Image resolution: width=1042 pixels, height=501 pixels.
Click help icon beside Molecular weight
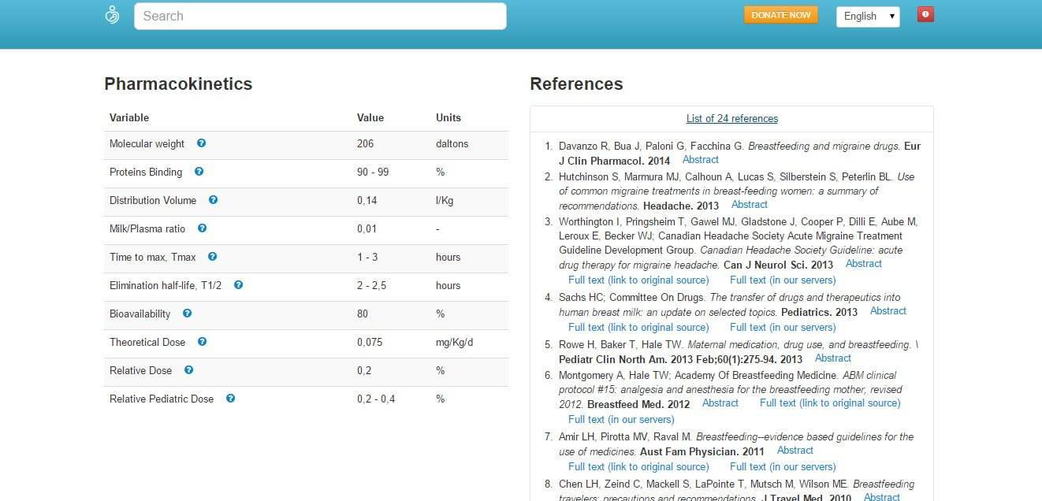pyautogui.click(x=202, y=143)
